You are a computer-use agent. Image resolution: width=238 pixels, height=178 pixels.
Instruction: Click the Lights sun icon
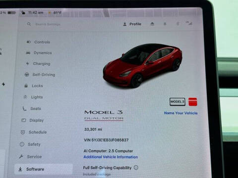point(25,97)
